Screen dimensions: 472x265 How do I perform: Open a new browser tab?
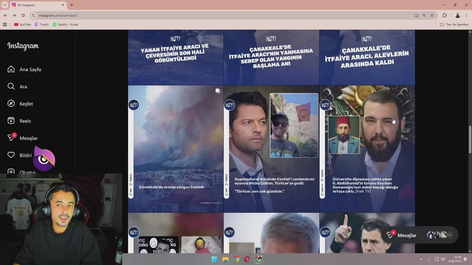click(72, 5)
